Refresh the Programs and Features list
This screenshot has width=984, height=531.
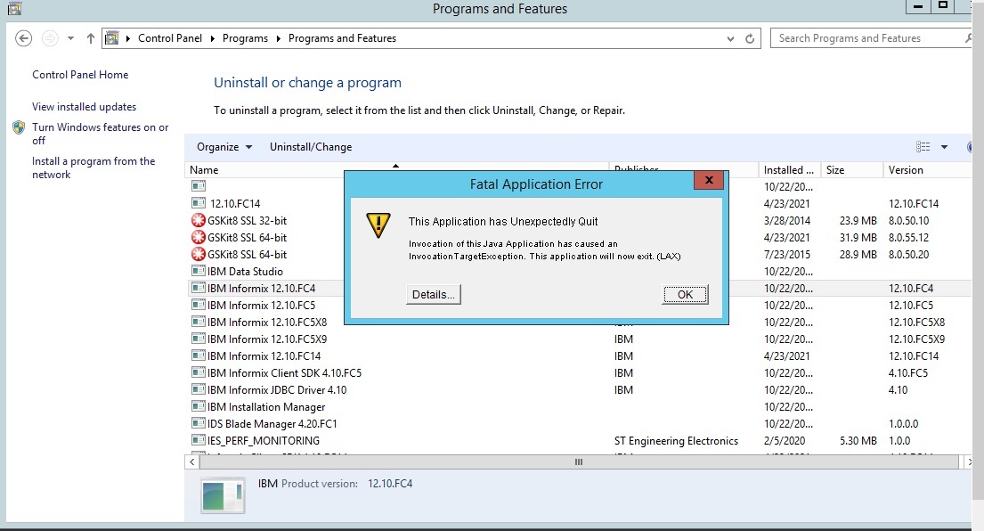[751, 38]
